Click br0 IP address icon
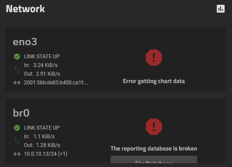The width and height of the screenshot is (232, 167). 17,154
